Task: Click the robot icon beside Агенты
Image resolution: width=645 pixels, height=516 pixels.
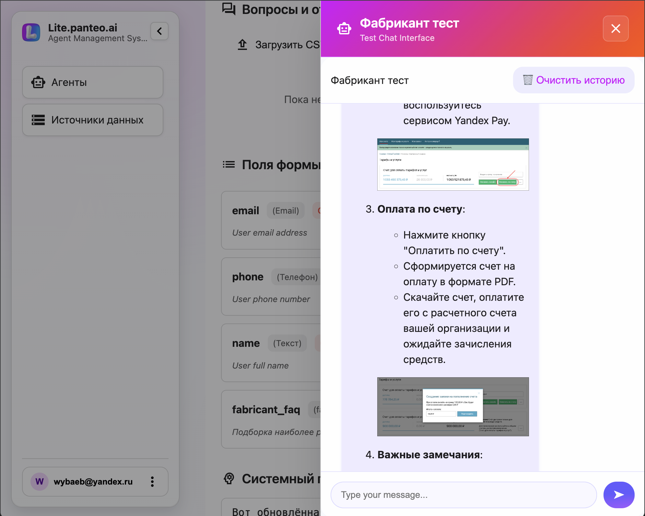Action: [39, 82]
